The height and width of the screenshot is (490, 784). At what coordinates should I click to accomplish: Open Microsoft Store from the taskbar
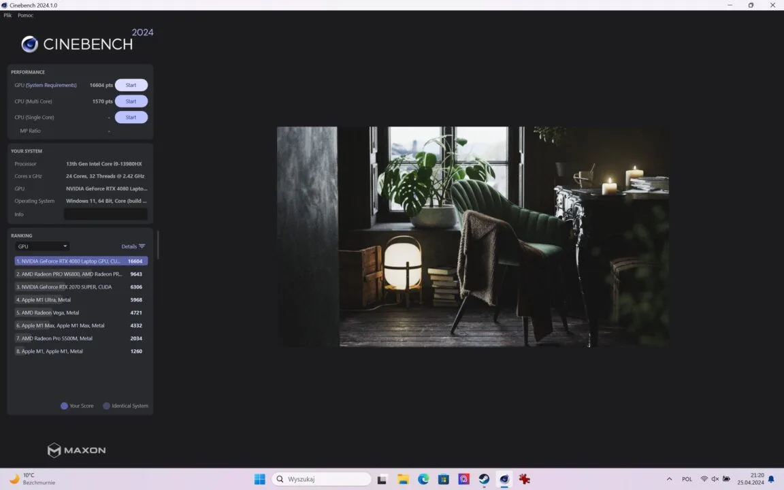pyautogui.click(x=444, y=479)
